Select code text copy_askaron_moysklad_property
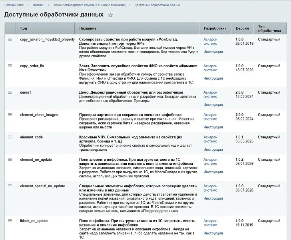The image size is (291, 240). 47,39
